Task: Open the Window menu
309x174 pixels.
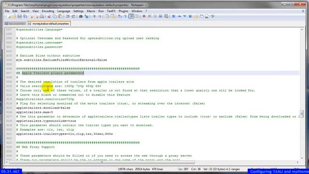Action: click(137, 11)
